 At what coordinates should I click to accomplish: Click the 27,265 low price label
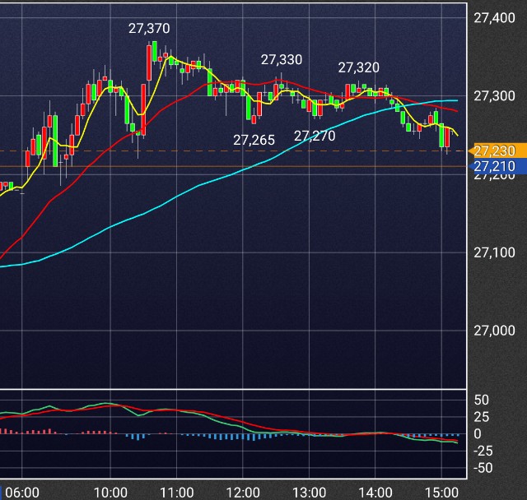(254, 141)
